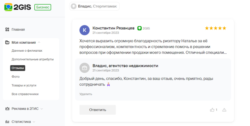
Task: Click the company briefcase avatar icon
Action: pos(84,68)
